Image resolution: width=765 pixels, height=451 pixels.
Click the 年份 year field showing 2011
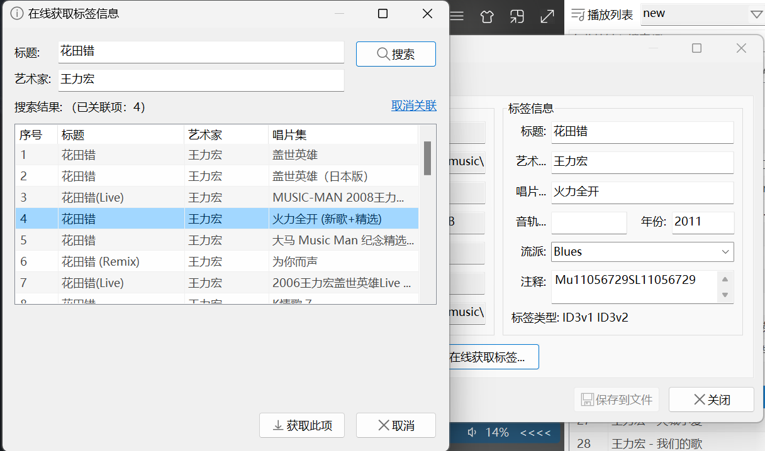tap(703, 222)
